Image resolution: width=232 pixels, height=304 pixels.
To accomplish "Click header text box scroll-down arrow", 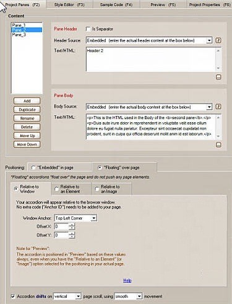I will point(218,68).
